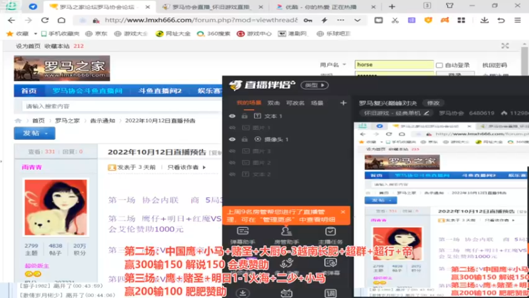The width and height of the screenshot is (529, 298).
Task: Expand the address bar chevron dropdown
Action: pos(357,21)
